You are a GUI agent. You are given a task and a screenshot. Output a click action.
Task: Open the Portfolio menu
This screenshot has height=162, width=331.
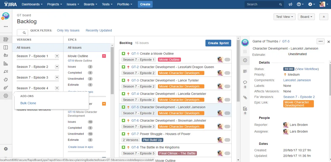click(125, 4)
